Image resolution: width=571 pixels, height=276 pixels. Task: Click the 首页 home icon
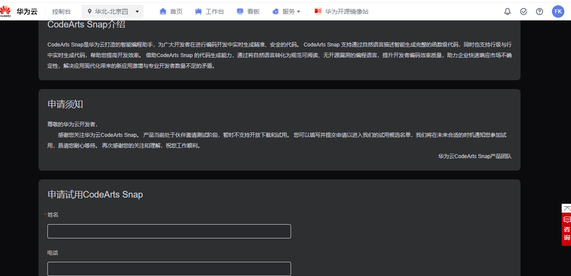[x=163, y=12]
